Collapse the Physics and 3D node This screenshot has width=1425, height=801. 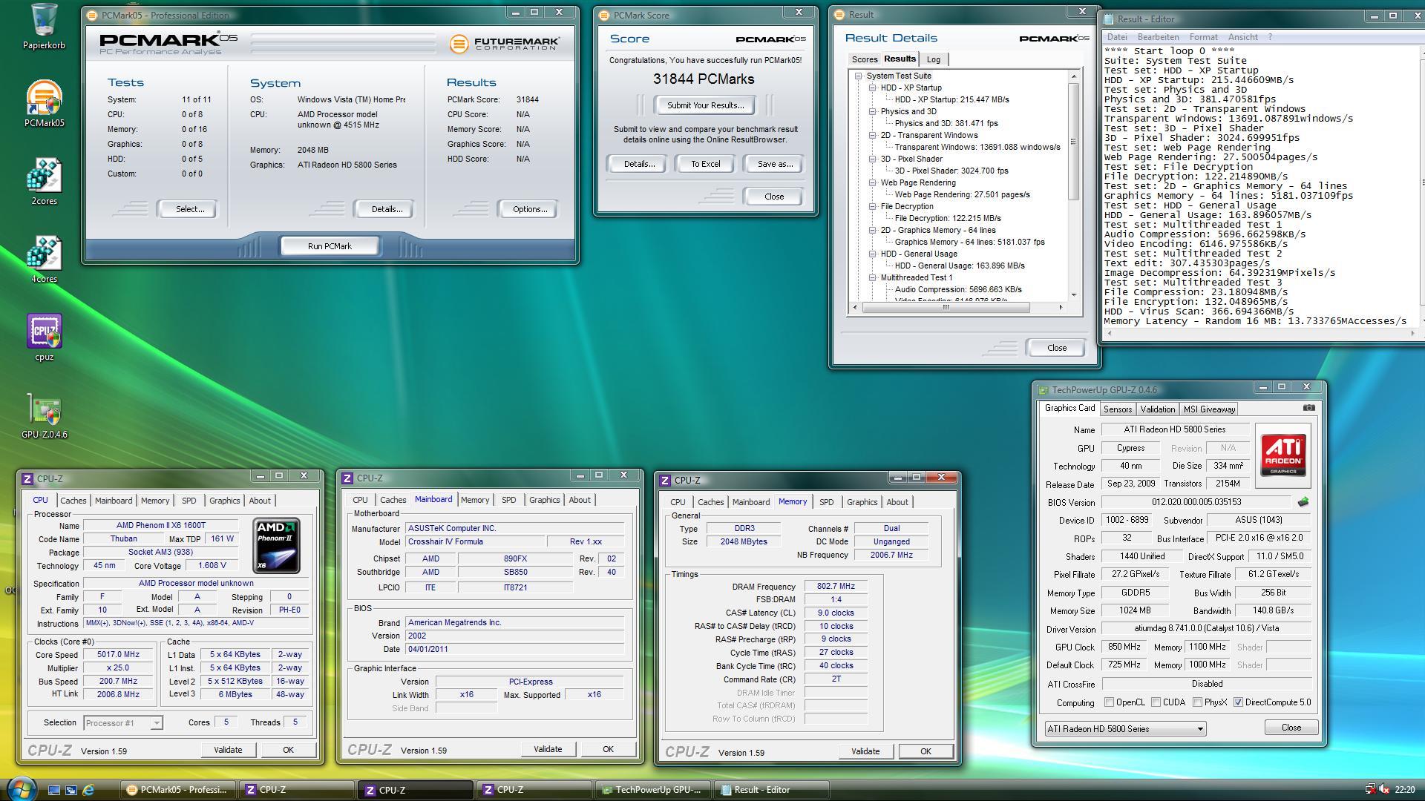[x=873, y=111]
